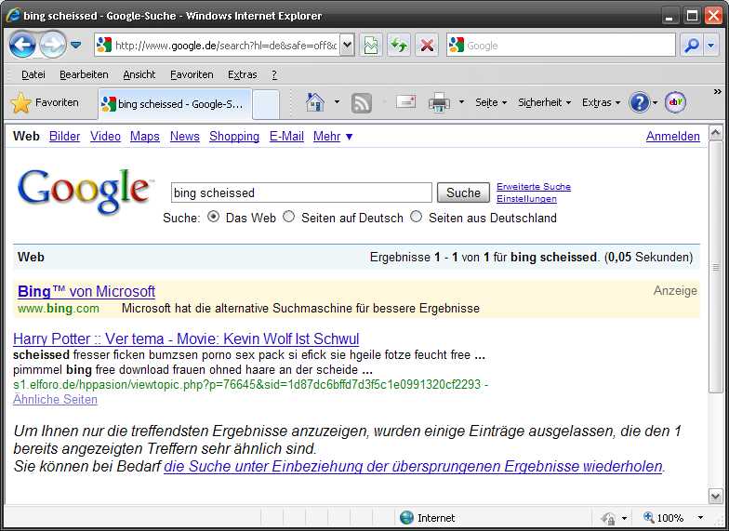Click the Anmelden sign-in link
The height and width of the screenshot is (531, 729).
pos(673,136)
